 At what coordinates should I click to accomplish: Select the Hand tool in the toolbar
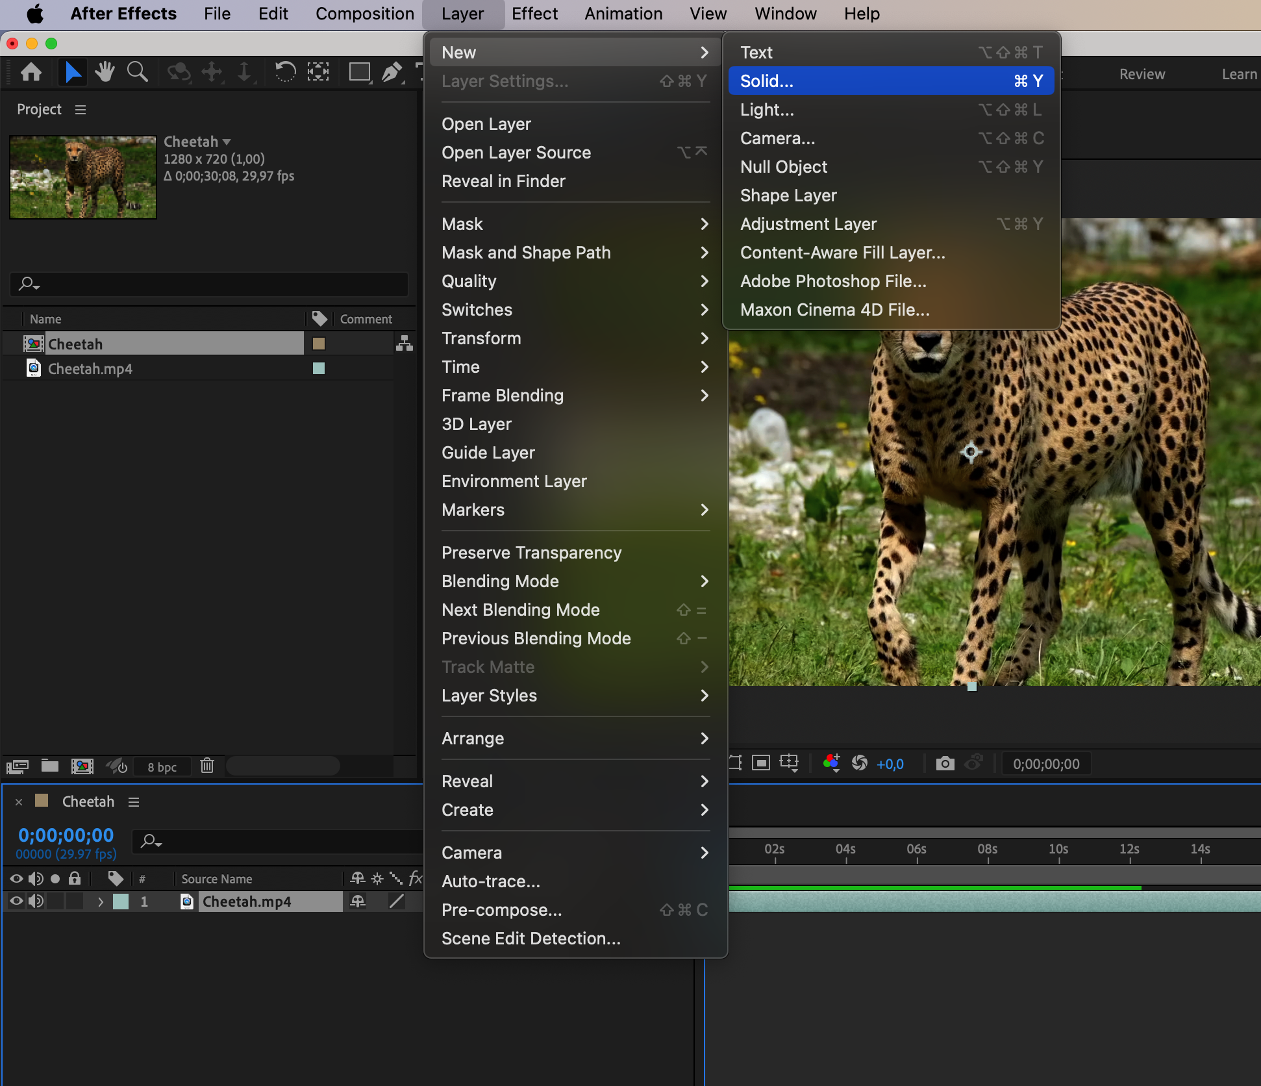[104, 71]
